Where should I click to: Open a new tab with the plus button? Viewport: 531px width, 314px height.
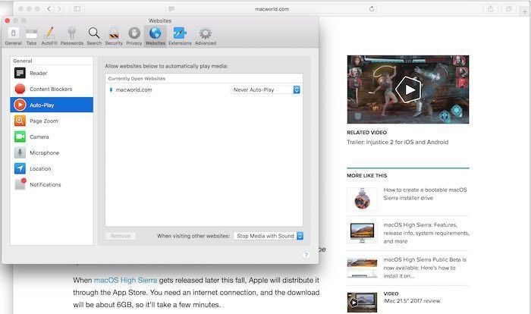pyautogui.click(x=525, y=11)
